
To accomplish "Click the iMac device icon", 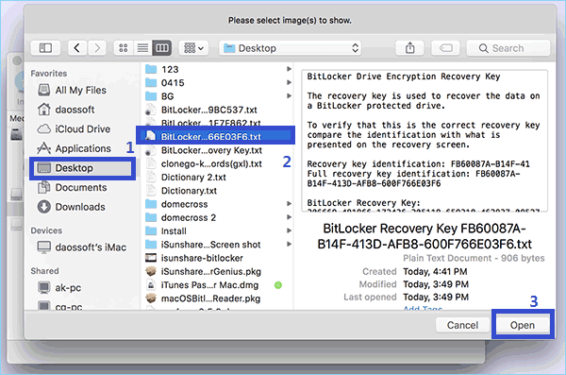I will click(44, 247).
